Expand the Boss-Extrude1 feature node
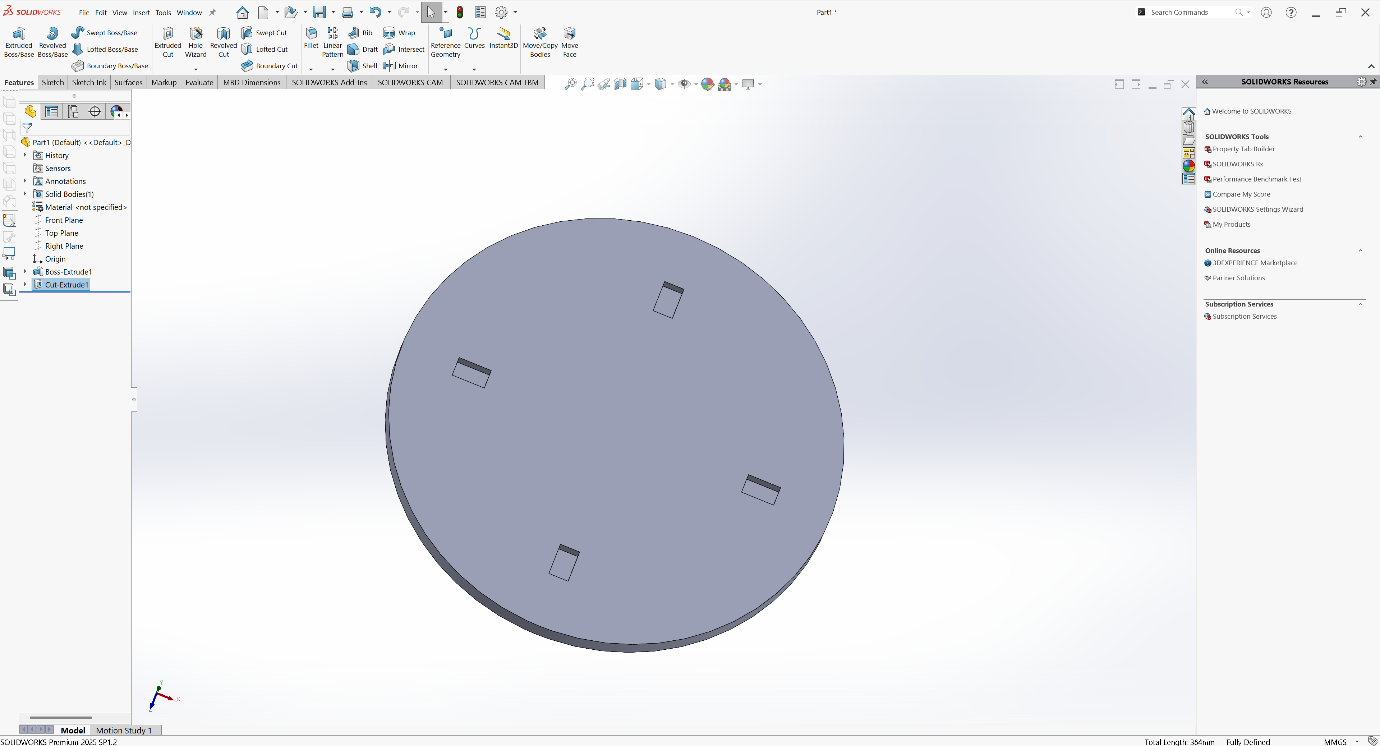This screenshot has height=746, width=1380. 25,272
